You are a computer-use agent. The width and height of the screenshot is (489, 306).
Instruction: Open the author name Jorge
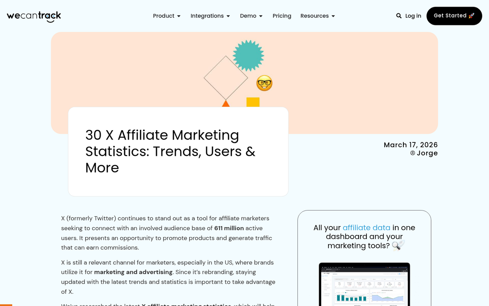[427, 153]
